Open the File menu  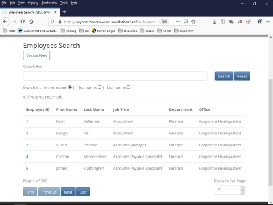pos(4,3)
